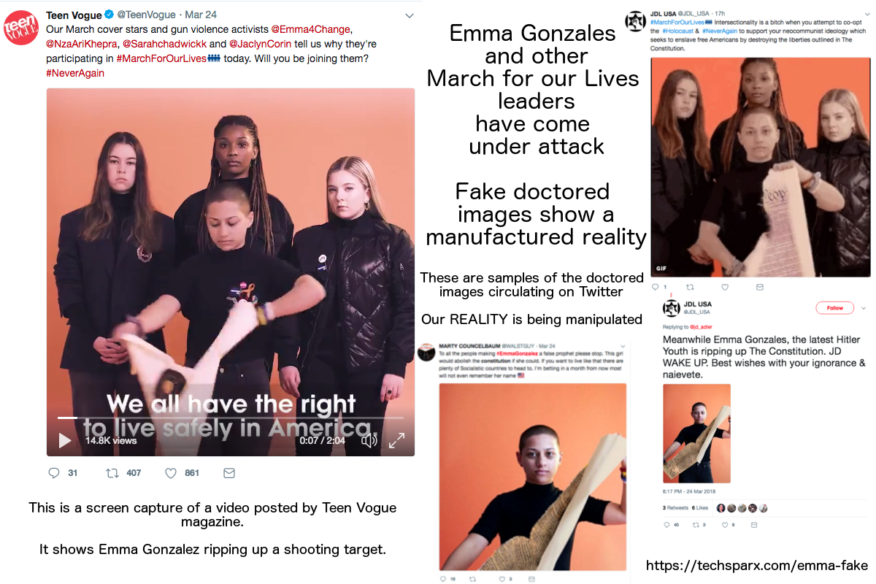Expand Teen Vogue video to fullscreen
Screen dimensions: 876x584
click(396, 440)
